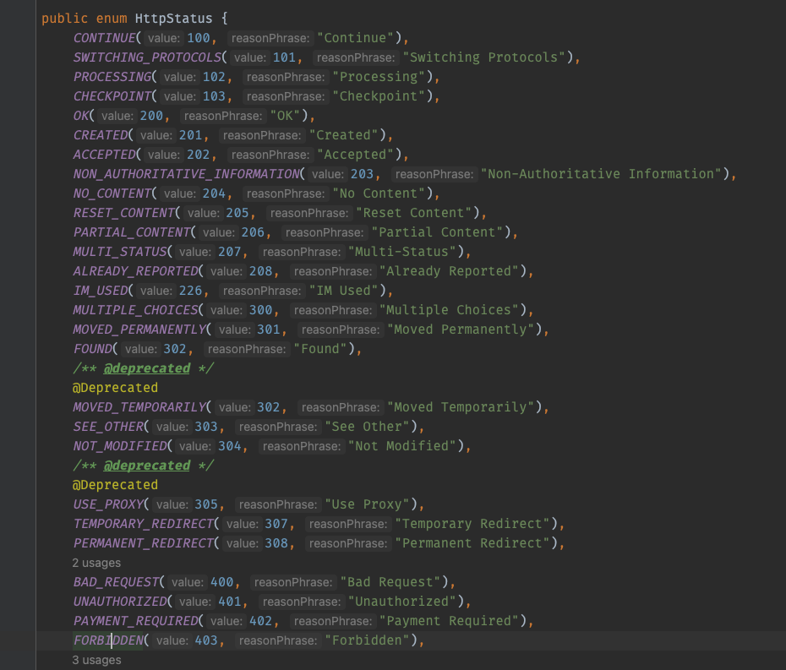Screen dimensions: 786x670
Task: Click the MULTI_STATUS constant
Action: click(x=120, y=252)
